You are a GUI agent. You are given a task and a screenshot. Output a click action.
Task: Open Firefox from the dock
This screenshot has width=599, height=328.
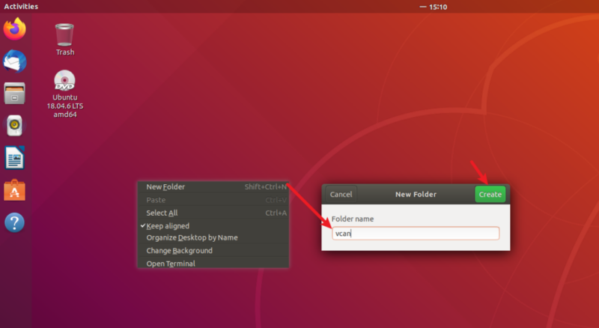(x=14, y=29)
